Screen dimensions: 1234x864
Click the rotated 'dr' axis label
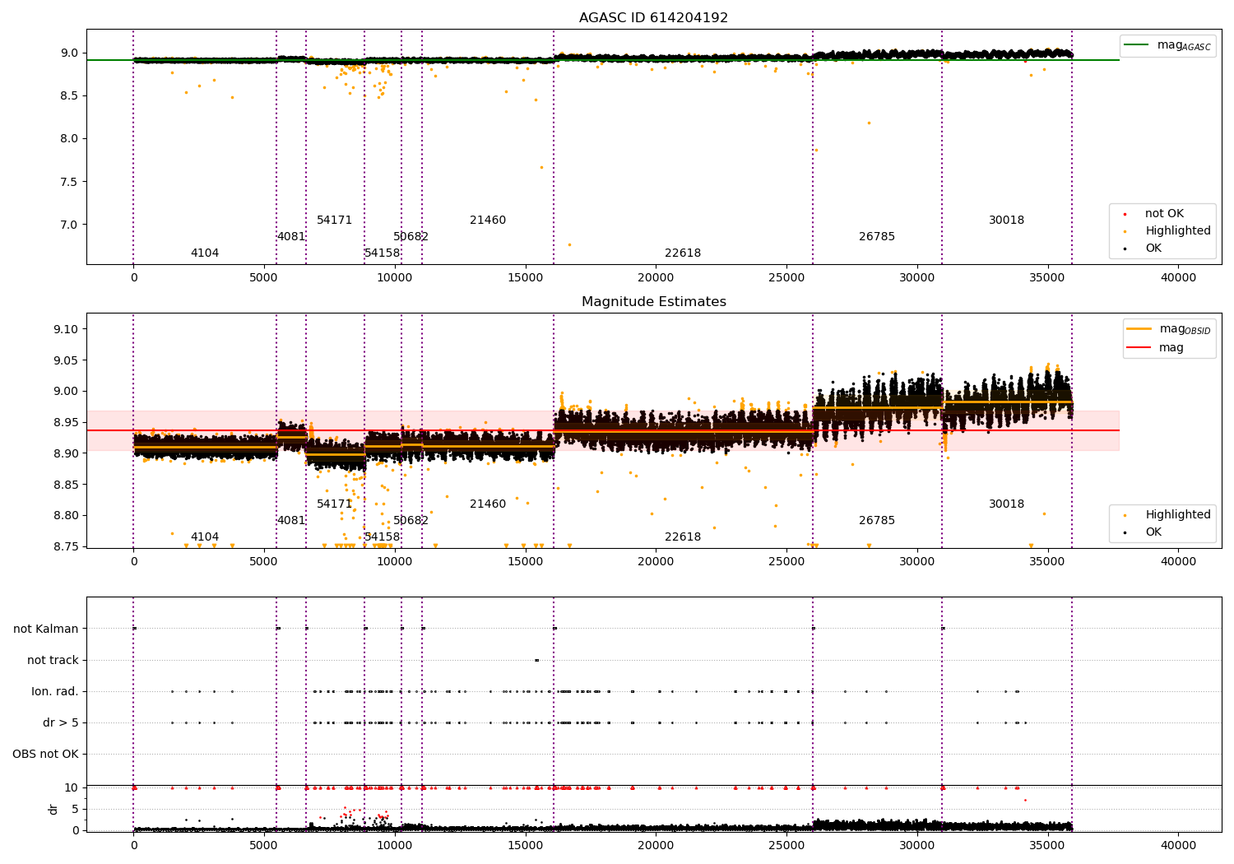click(53, 809)
